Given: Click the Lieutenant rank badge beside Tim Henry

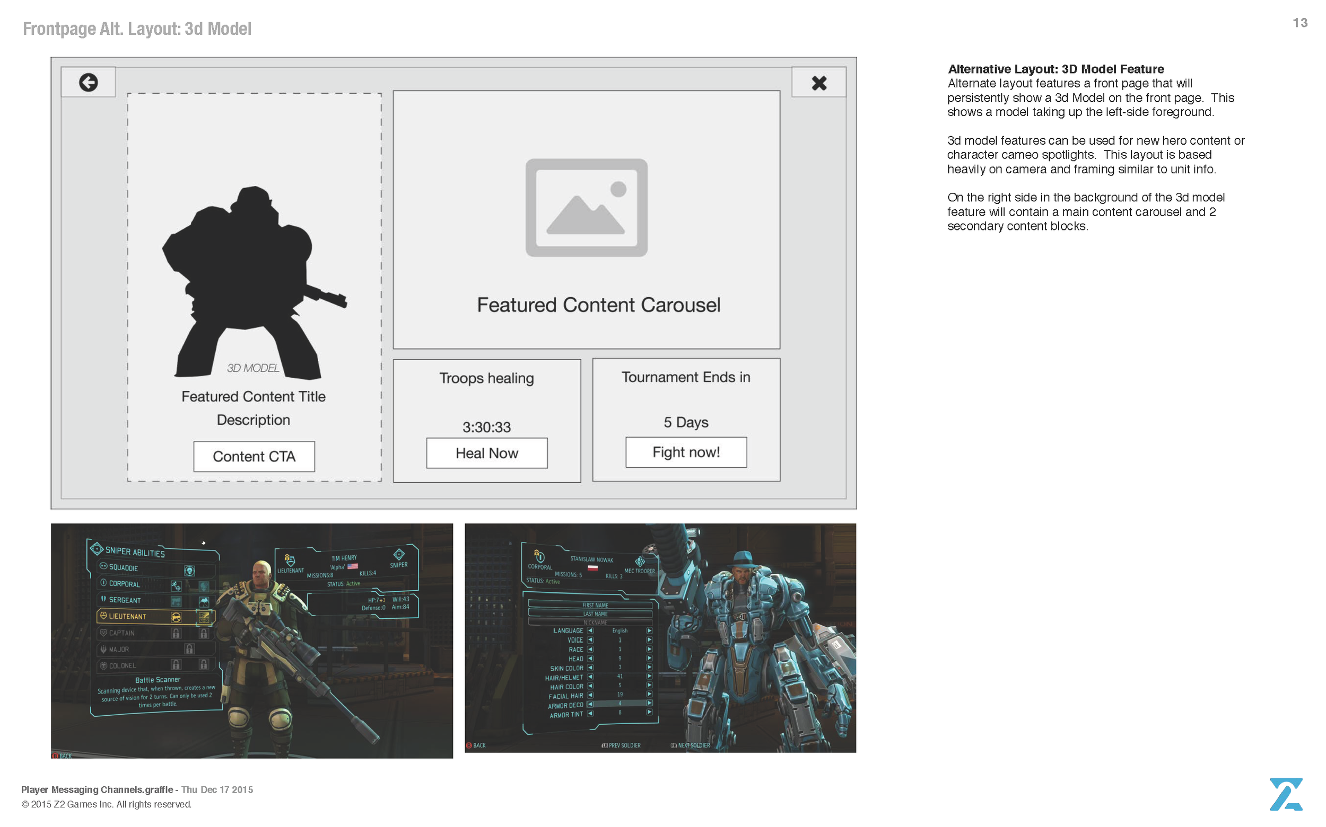Looking at the screenshot, I should pyautogui.click(x=290, y=560).
